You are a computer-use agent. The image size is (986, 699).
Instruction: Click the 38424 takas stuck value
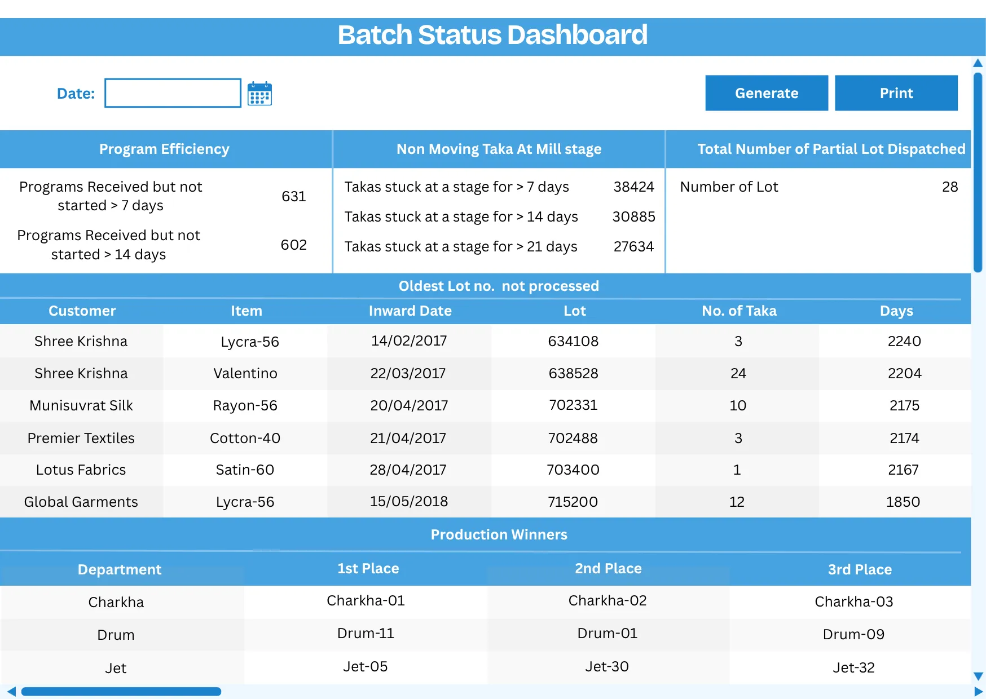pyautogui.click(x=634, y=187)
